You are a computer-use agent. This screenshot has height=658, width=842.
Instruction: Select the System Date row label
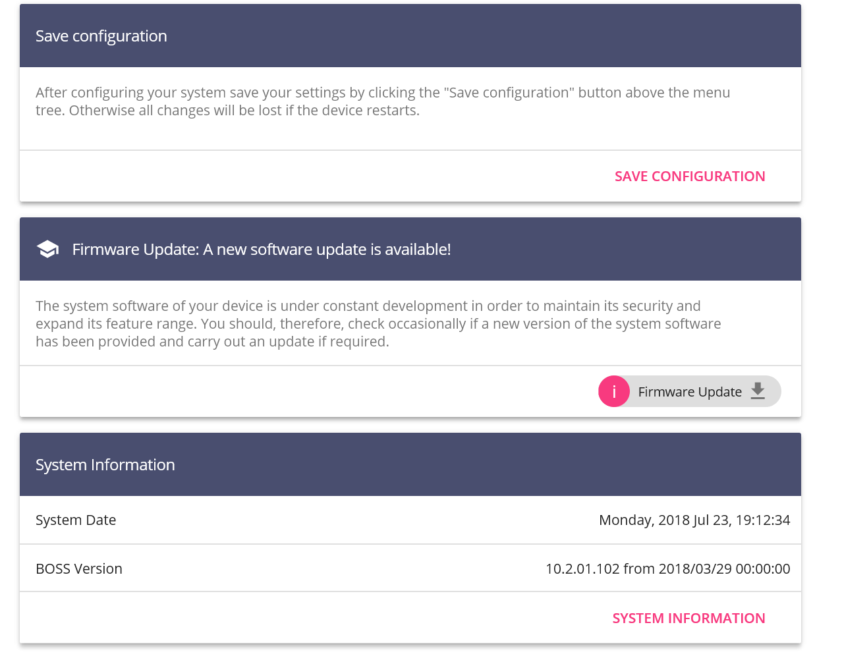click(76, 520)
